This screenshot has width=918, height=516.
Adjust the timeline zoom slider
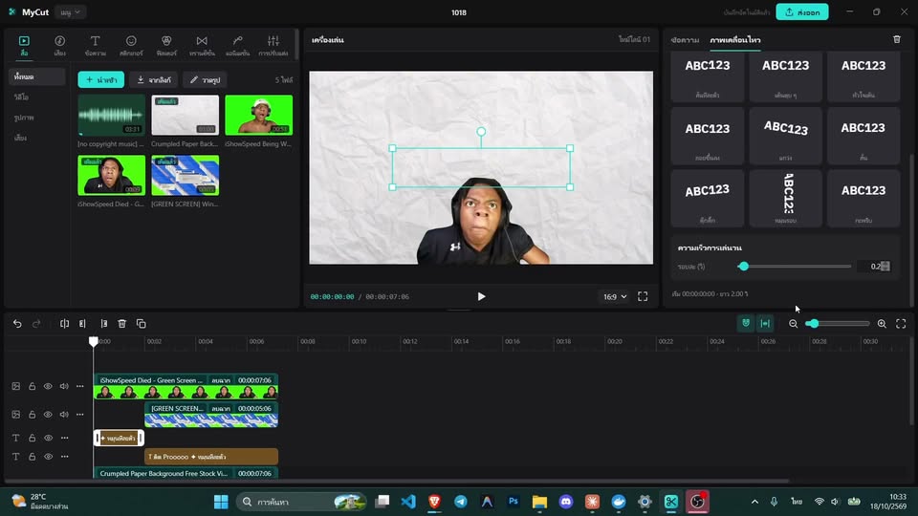pos(838,324)
